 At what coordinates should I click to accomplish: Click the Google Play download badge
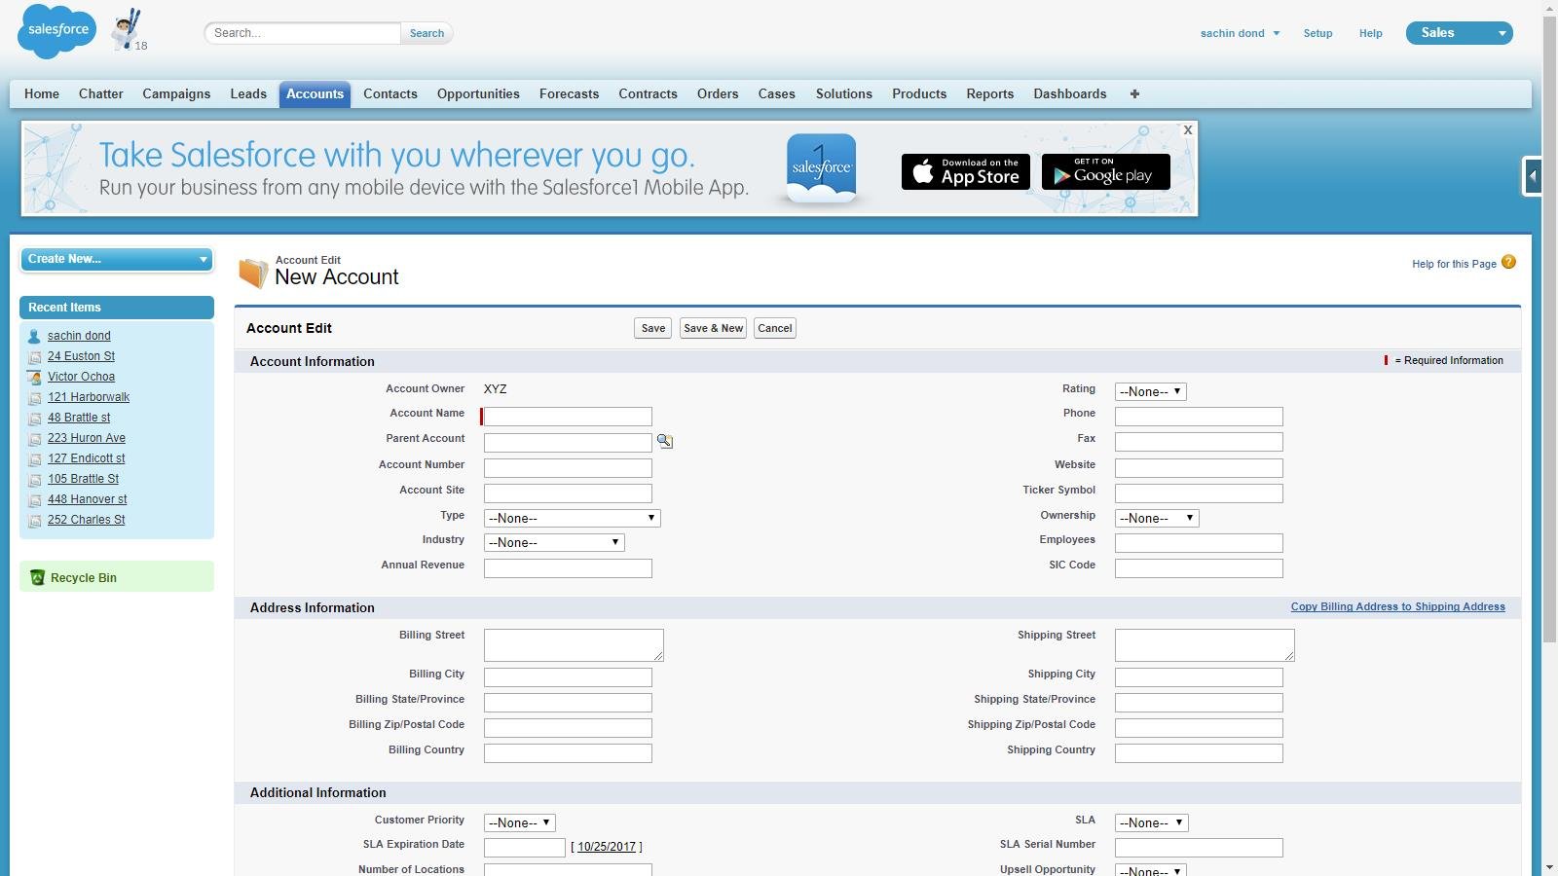pos(1105,172)
